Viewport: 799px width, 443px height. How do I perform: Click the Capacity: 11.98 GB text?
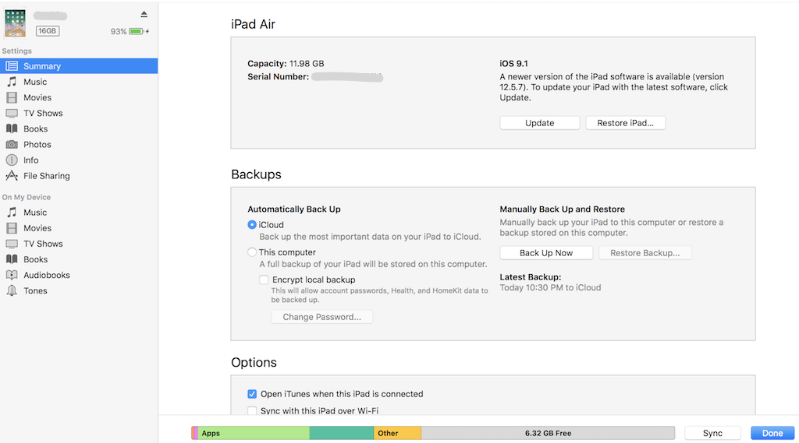[286, 64]
